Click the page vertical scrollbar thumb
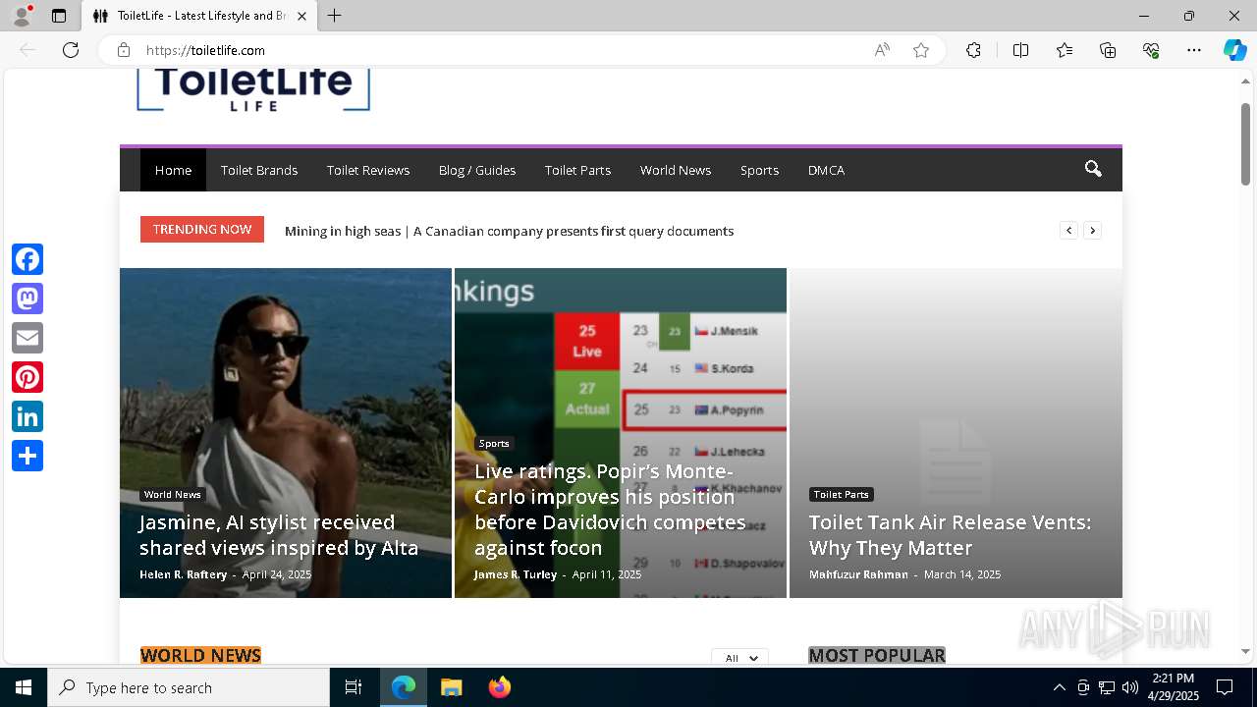 (x=1245, y=142)
